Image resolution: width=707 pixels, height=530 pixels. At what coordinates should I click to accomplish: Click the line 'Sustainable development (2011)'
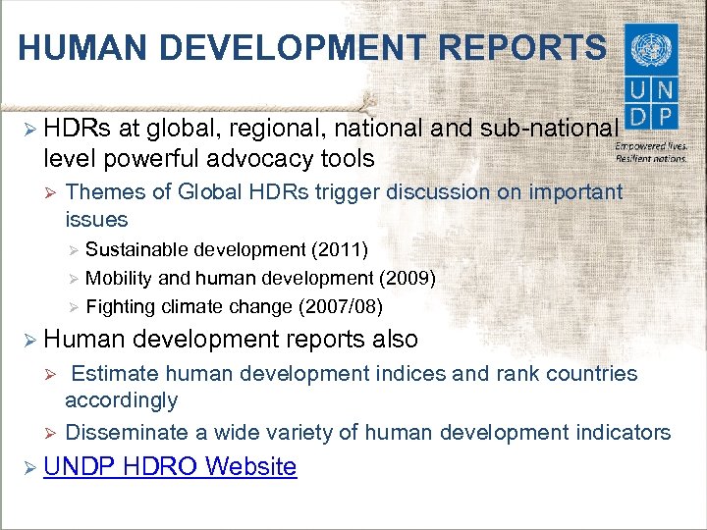pyautogui.click(x=227, y=249)
